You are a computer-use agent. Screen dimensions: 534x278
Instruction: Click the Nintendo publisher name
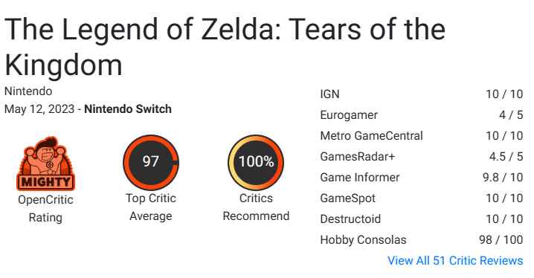point(28,91)
